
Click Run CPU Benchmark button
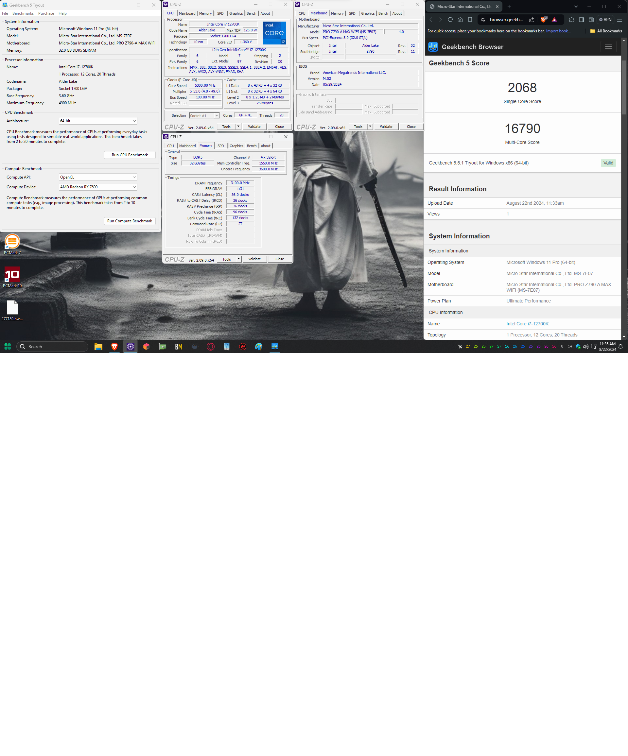[130, 155]
